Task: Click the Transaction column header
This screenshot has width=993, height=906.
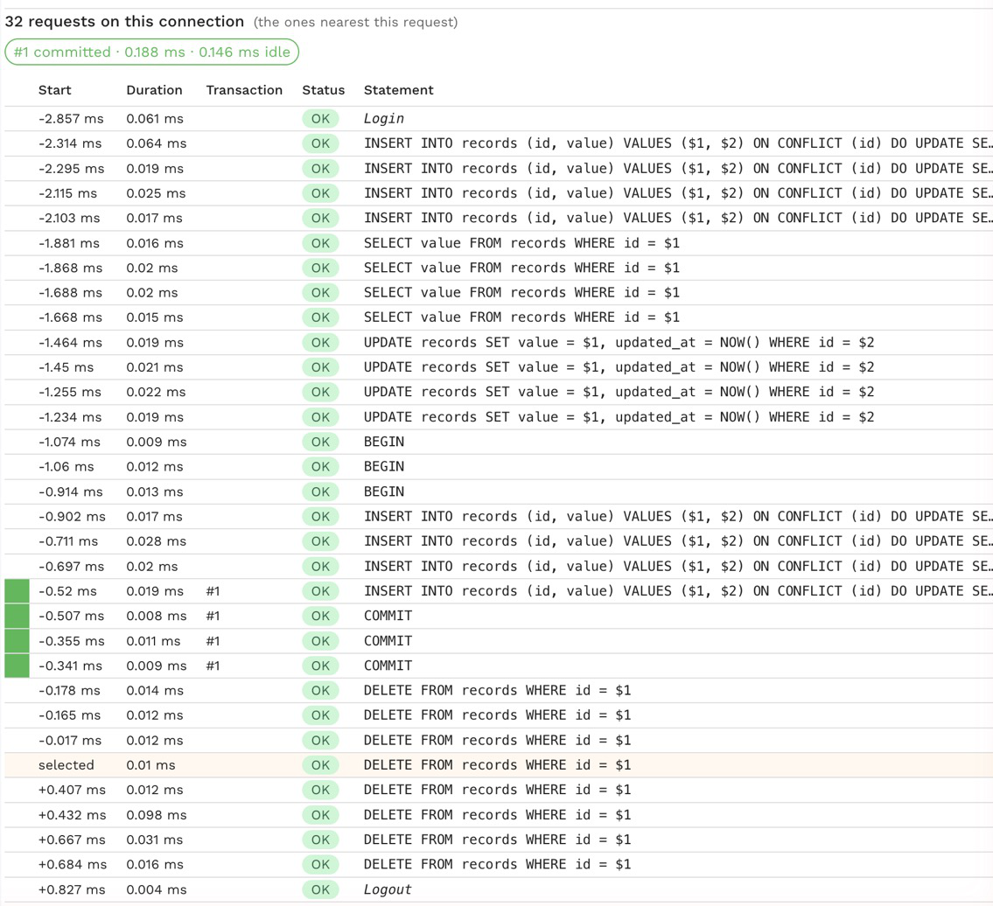Action: click(244, 90)
